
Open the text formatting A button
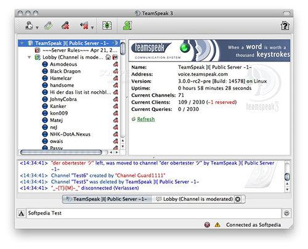(22, 213)
